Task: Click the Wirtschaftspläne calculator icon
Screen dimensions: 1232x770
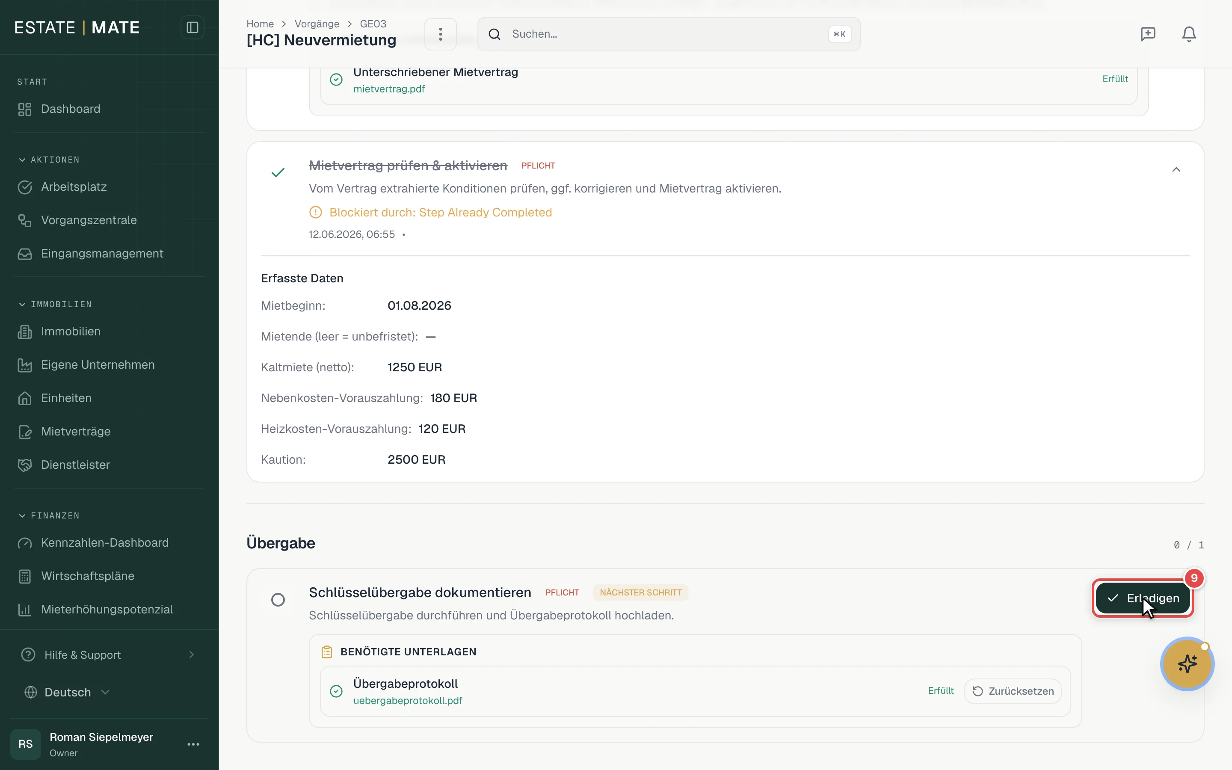Action: (x=25, y=576)
